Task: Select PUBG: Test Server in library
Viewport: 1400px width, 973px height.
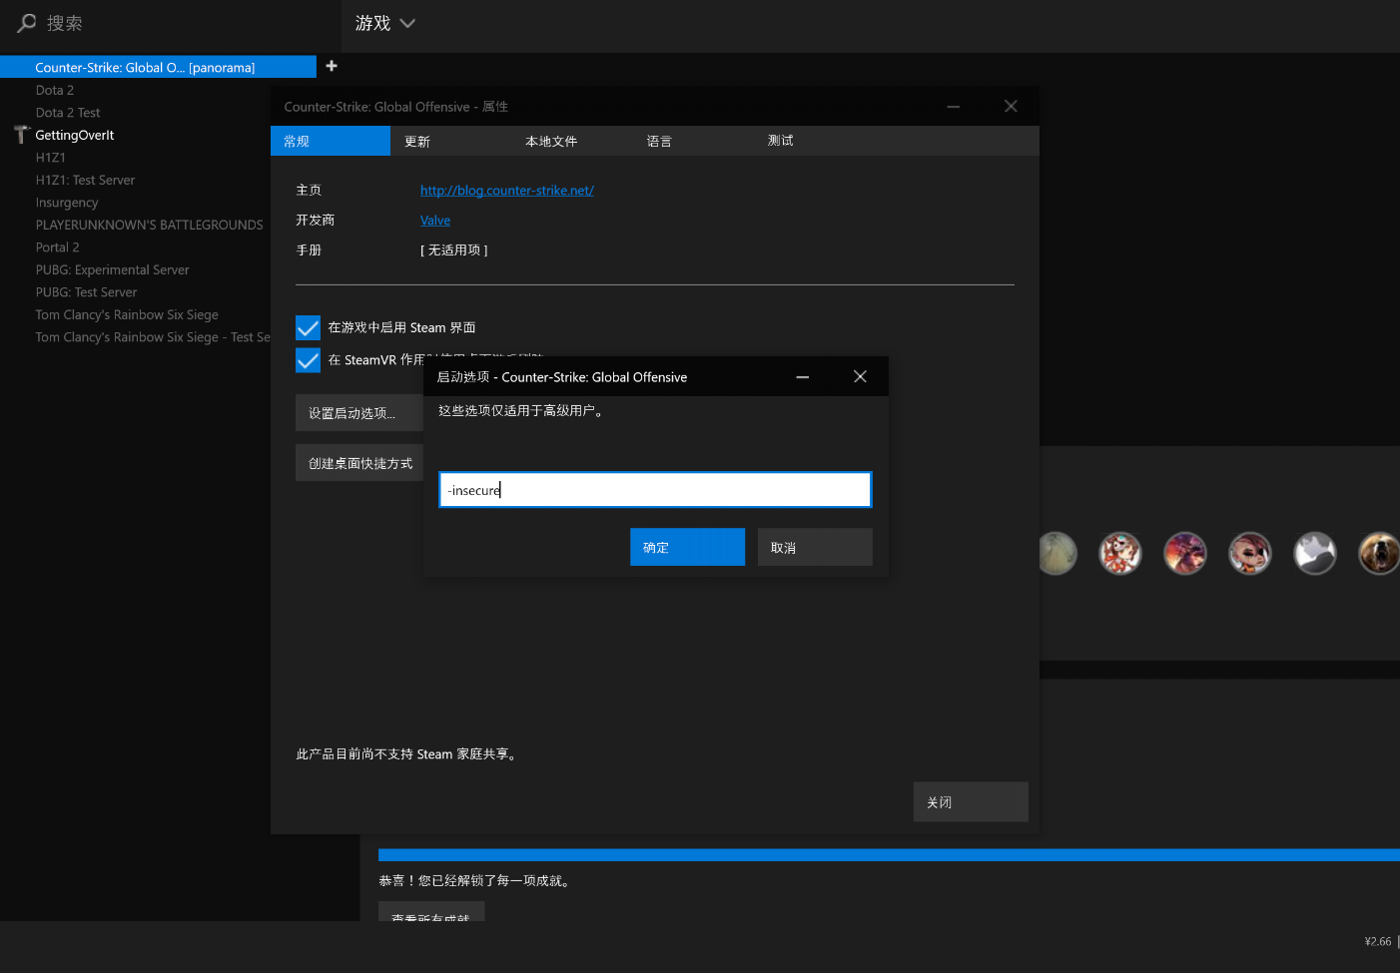Action: click(x=86, y=292)
